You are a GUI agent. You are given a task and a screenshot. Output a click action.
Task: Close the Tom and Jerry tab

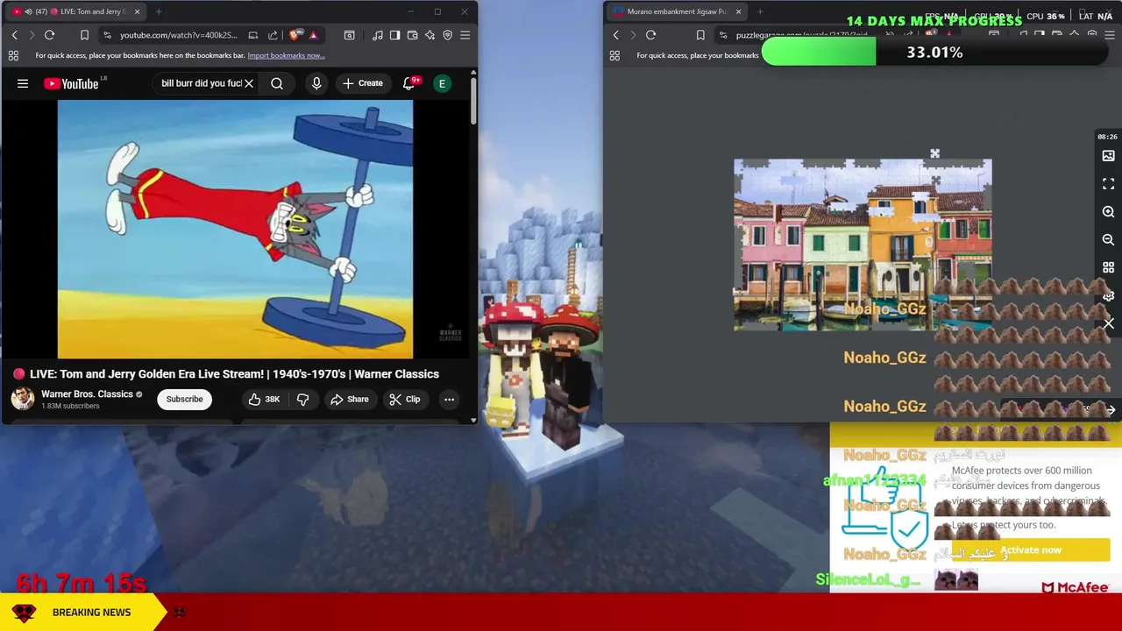(x=137, y=11)
